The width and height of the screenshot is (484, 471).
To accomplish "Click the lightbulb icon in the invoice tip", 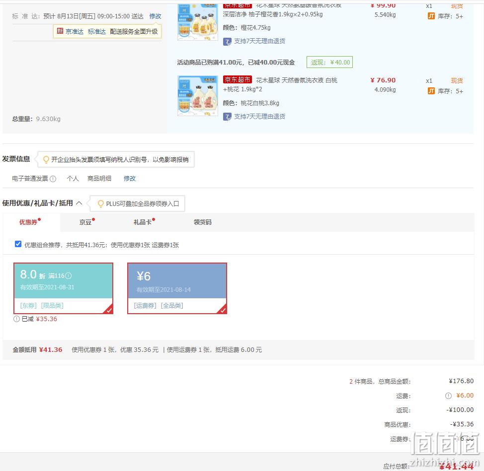I will click(46, 159).
